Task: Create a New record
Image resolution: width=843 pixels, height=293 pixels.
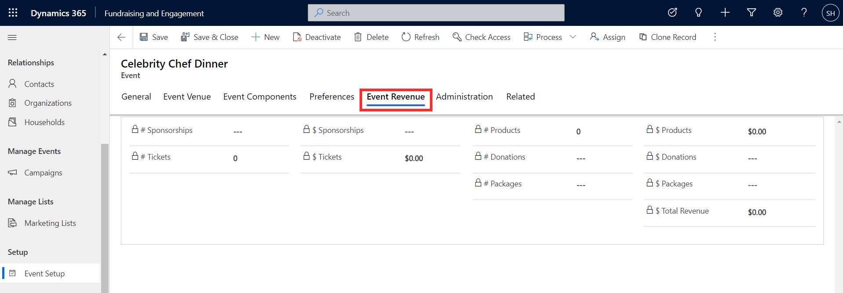Action: point(265,37)
